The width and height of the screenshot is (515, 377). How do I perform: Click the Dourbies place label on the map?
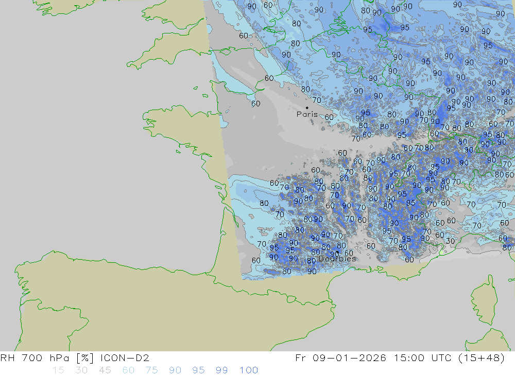pyautogui.click(x=337, y=259)
